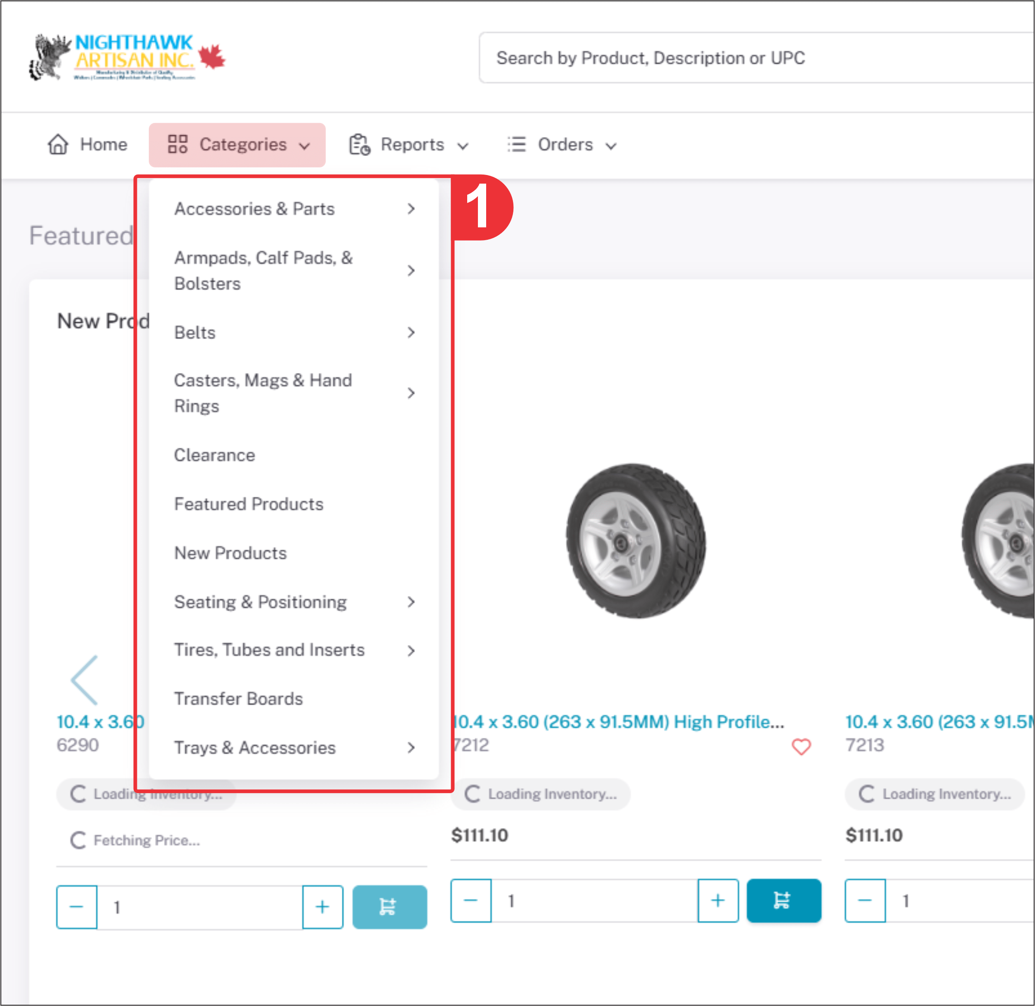Click the Nighthawk Artisan Inc. logo
The height and width of the screenshot is (1006, 1035).
pos(127,57)
